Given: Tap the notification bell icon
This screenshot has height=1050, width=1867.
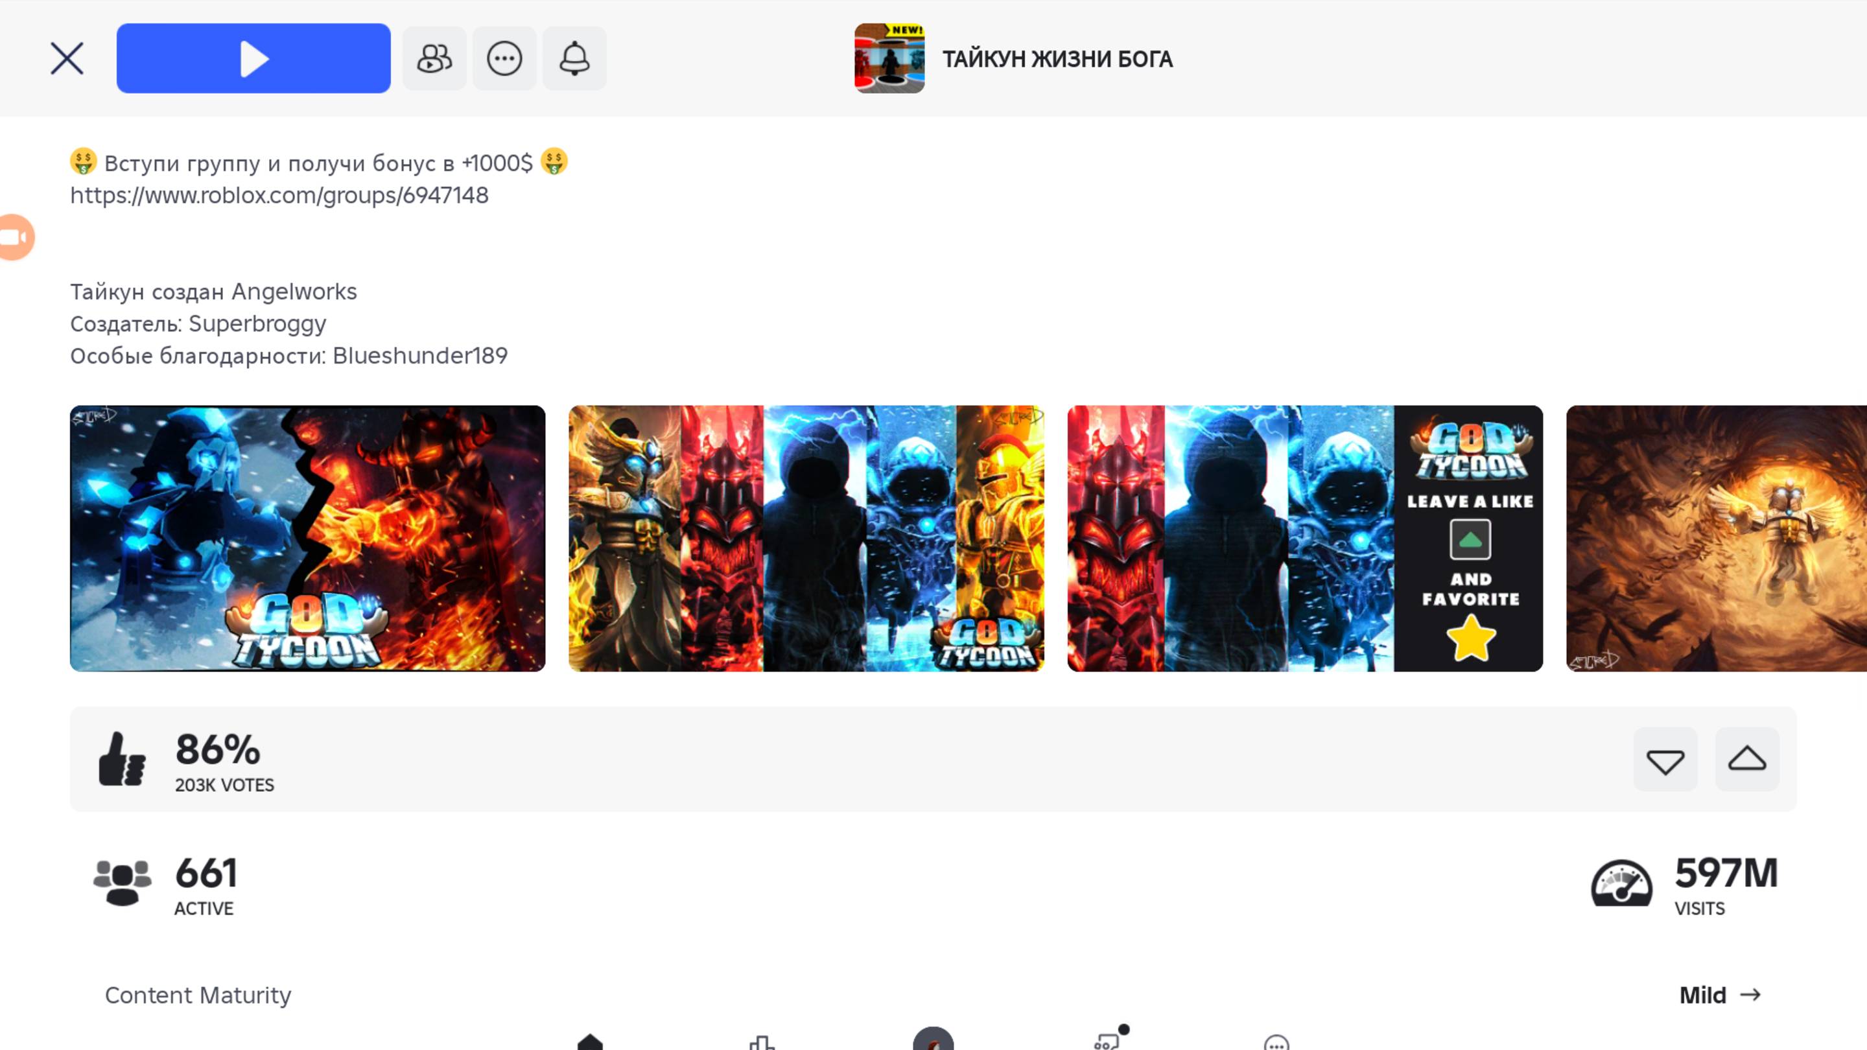Looking at the screenshot, I should [x=574, y=58].
